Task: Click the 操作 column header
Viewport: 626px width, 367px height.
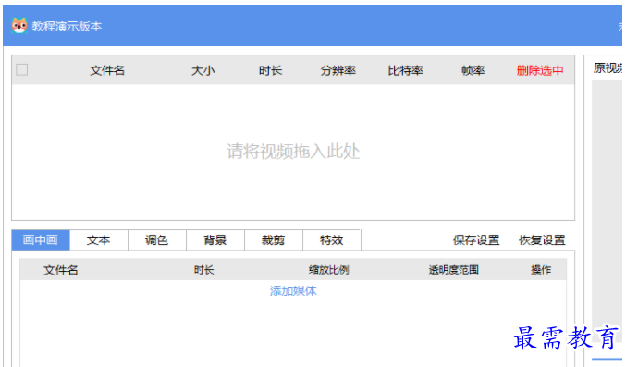Action: click(541, 270)
